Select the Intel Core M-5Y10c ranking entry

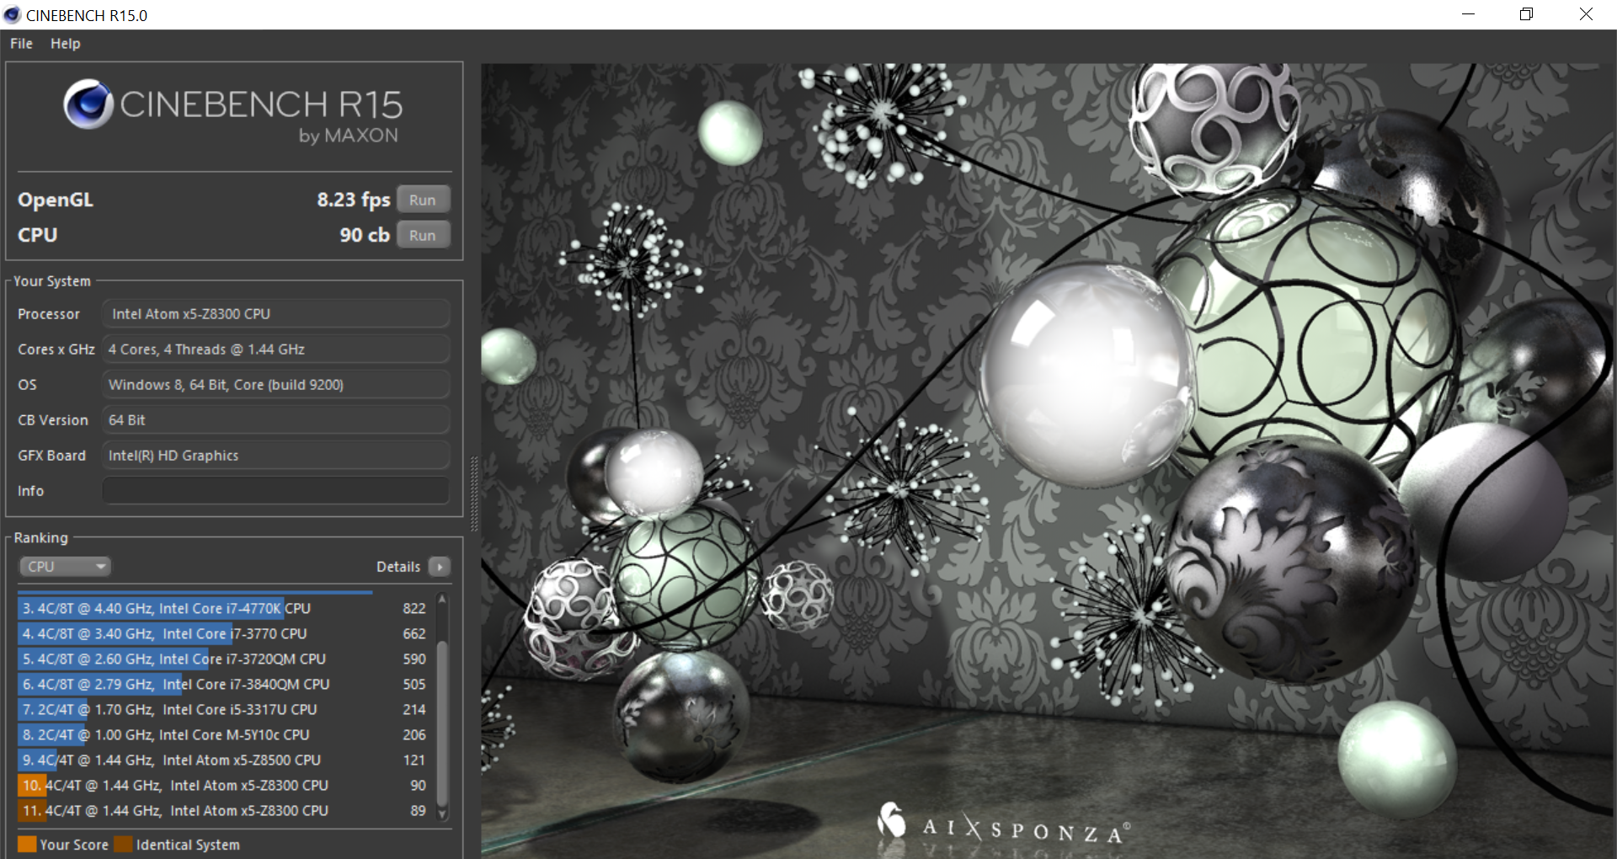[168, 734]
